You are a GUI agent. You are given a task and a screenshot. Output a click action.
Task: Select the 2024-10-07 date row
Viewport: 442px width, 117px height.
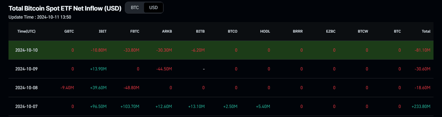click(26, 106)
